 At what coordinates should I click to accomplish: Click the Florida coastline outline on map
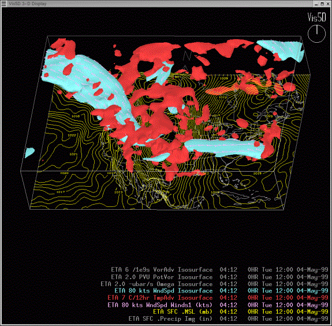tap(225, 176)
